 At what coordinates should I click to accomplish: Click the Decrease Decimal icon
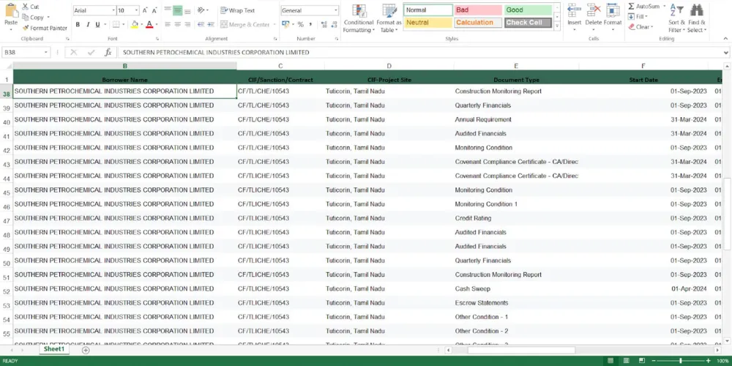click(333, 24)
